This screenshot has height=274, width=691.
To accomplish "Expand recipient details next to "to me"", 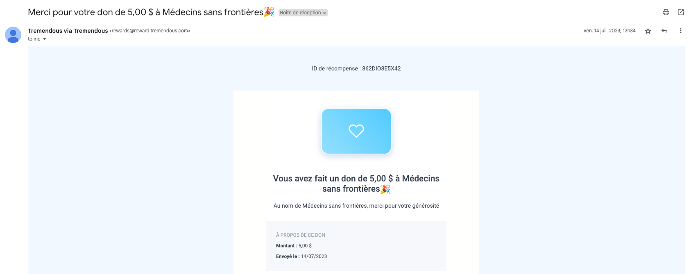I will click(x=45, y=39).
